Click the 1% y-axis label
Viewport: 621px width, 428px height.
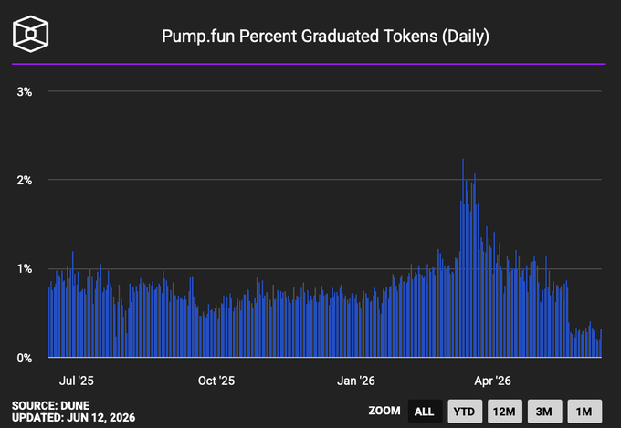point(24,269)
